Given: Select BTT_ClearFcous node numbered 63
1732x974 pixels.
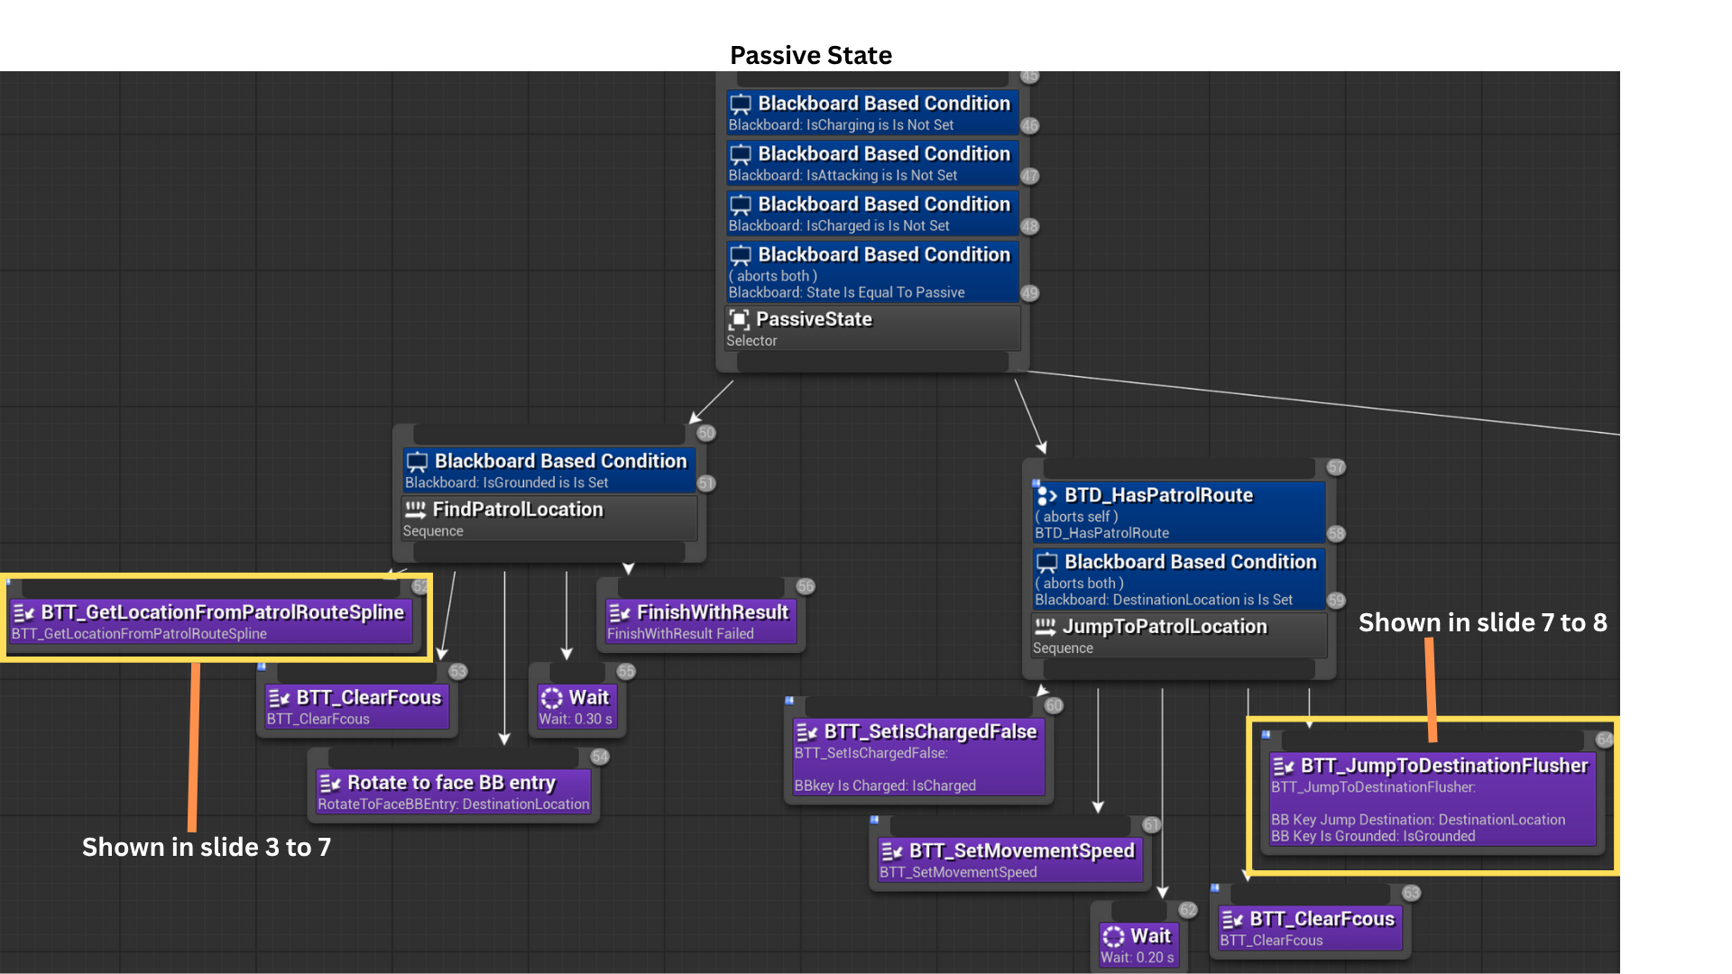Looking at the screenshot, I should [x=1310, y=928].
